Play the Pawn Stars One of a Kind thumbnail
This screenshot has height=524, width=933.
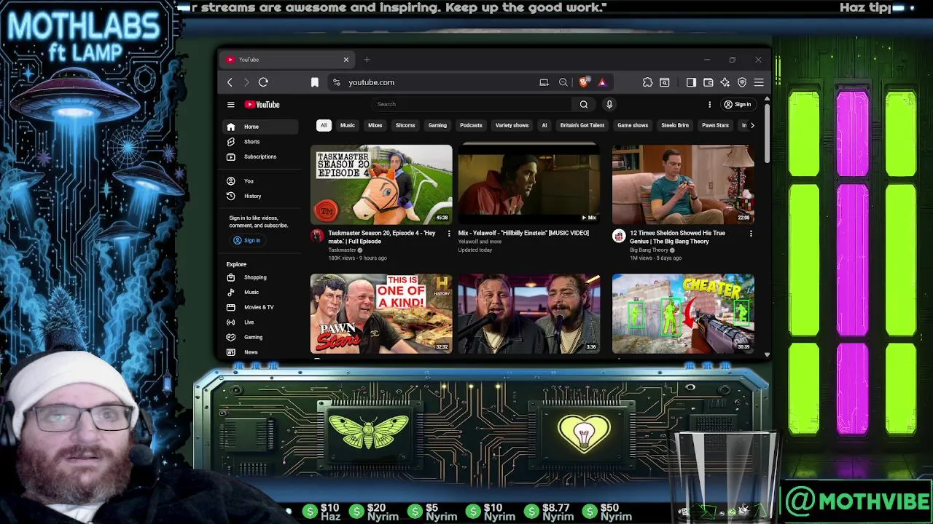(381, 314)
